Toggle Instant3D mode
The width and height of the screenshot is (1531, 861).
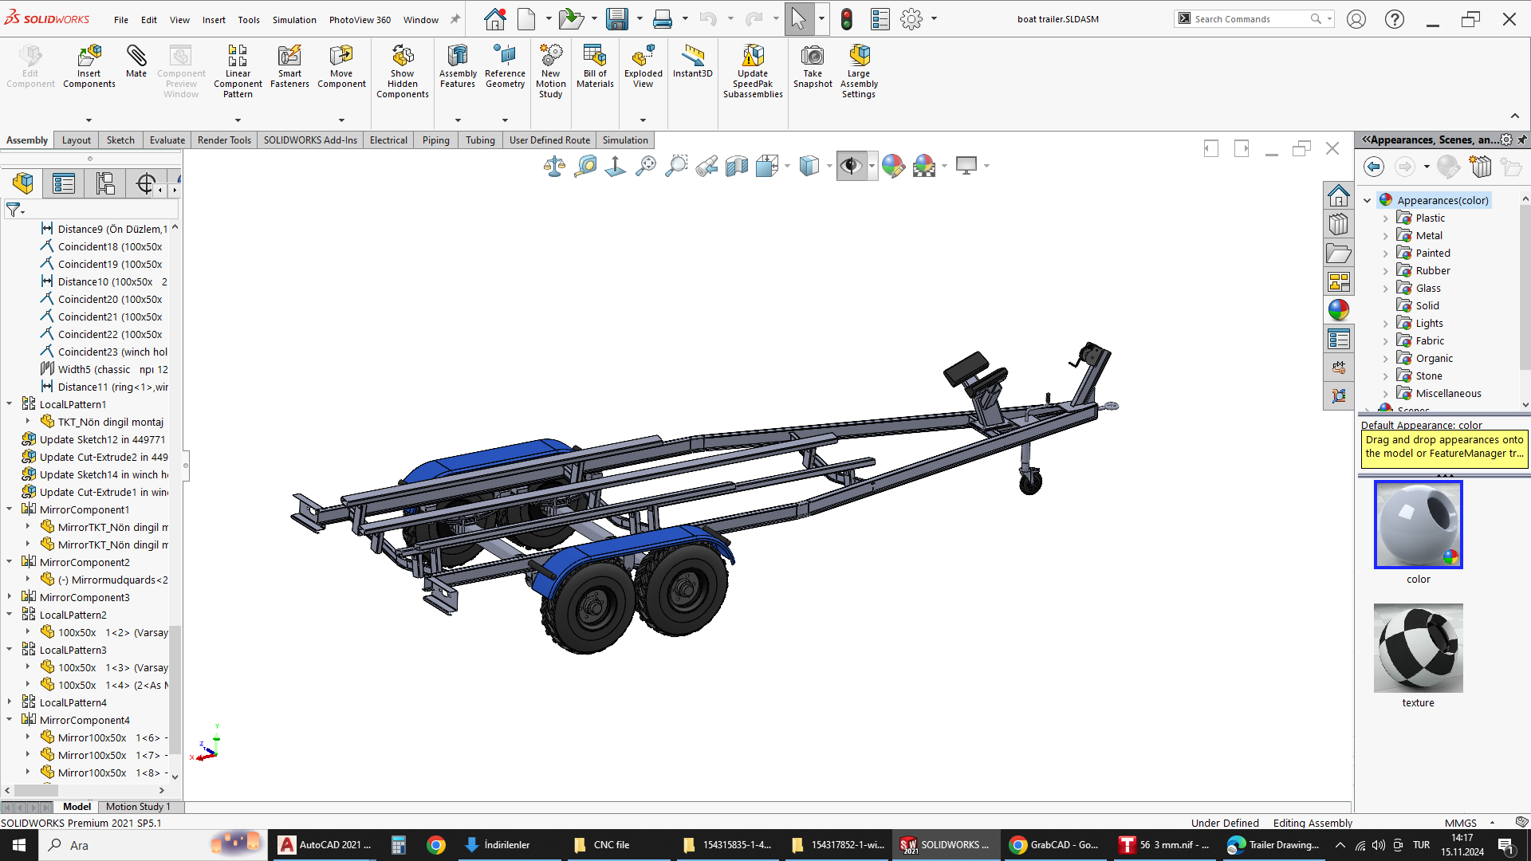pos(692,57)
